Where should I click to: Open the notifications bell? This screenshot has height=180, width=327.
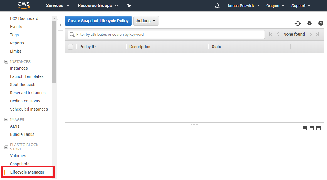tap(217, 6)
